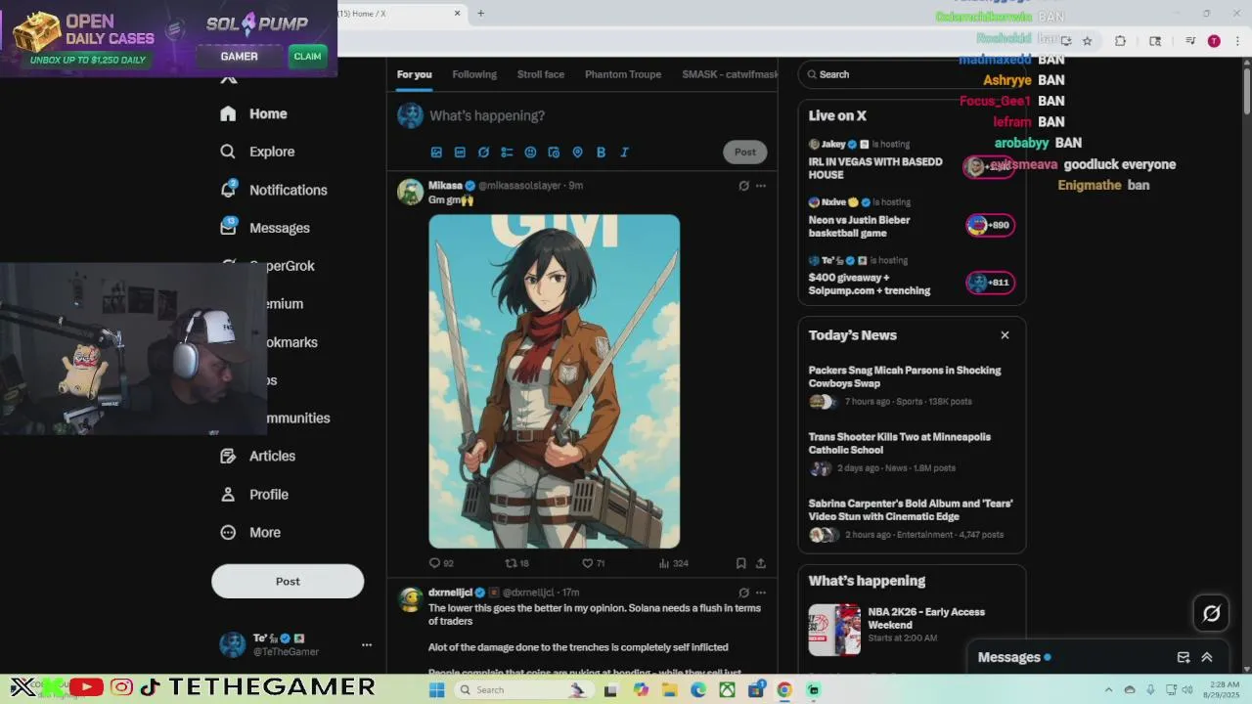Click the large sidebar Post button

(x=288, y=581)
